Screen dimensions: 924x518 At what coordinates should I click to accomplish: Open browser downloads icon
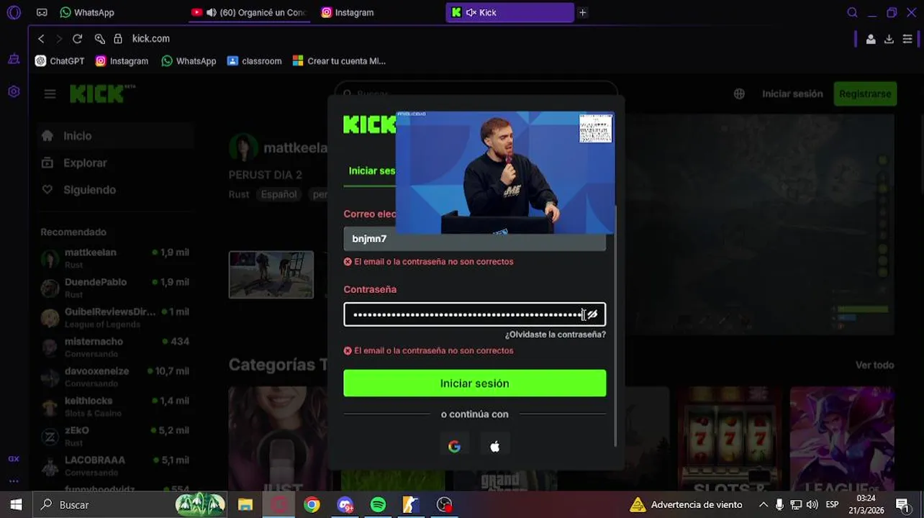889,39
